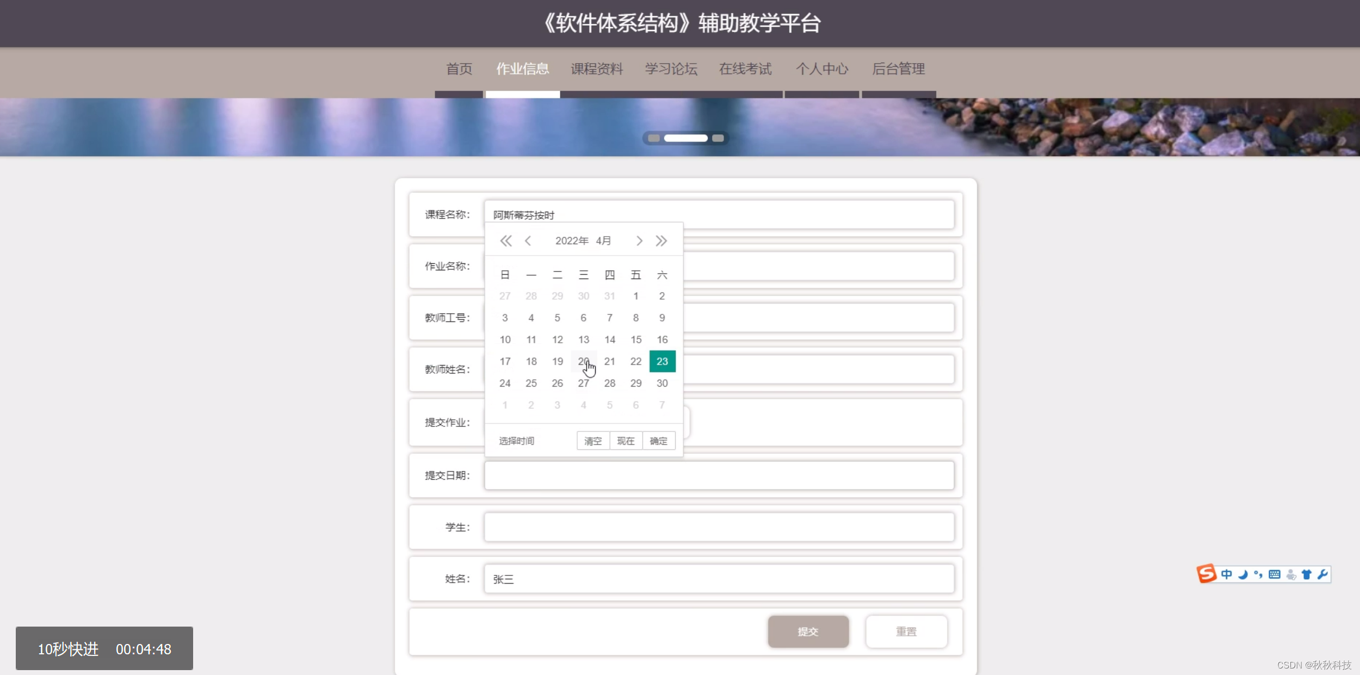Toggle Chinese/English punctuation icon

pos(1258,574)
